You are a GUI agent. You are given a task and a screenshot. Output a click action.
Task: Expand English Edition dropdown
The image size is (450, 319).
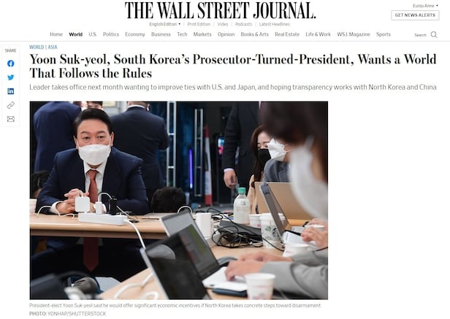(165, 24)
